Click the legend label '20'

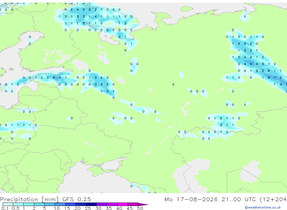click(77, 208)
